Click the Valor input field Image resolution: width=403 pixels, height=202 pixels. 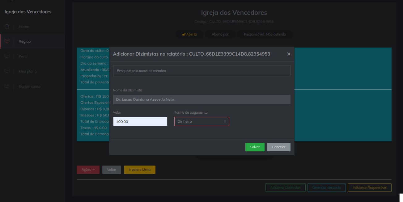coord(140,121)
